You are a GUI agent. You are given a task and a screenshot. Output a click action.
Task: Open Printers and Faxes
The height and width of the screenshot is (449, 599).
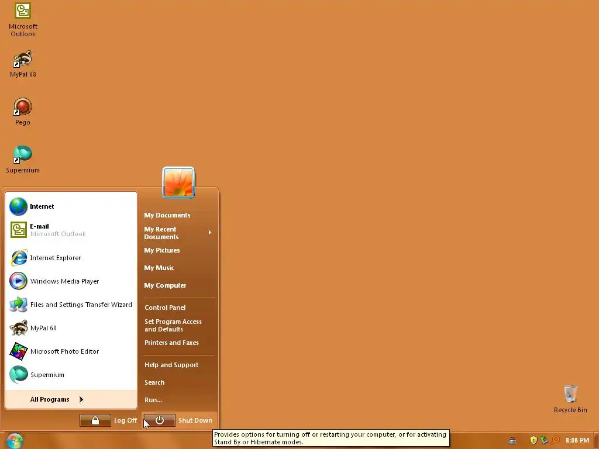171,343
